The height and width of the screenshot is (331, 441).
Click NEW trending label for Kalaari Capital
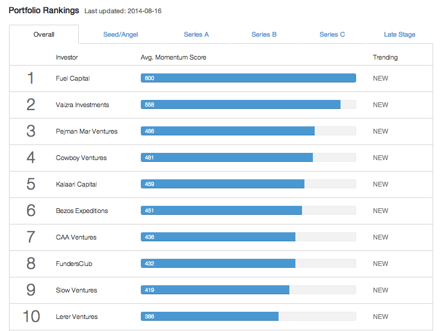click(x=380, y=184)
